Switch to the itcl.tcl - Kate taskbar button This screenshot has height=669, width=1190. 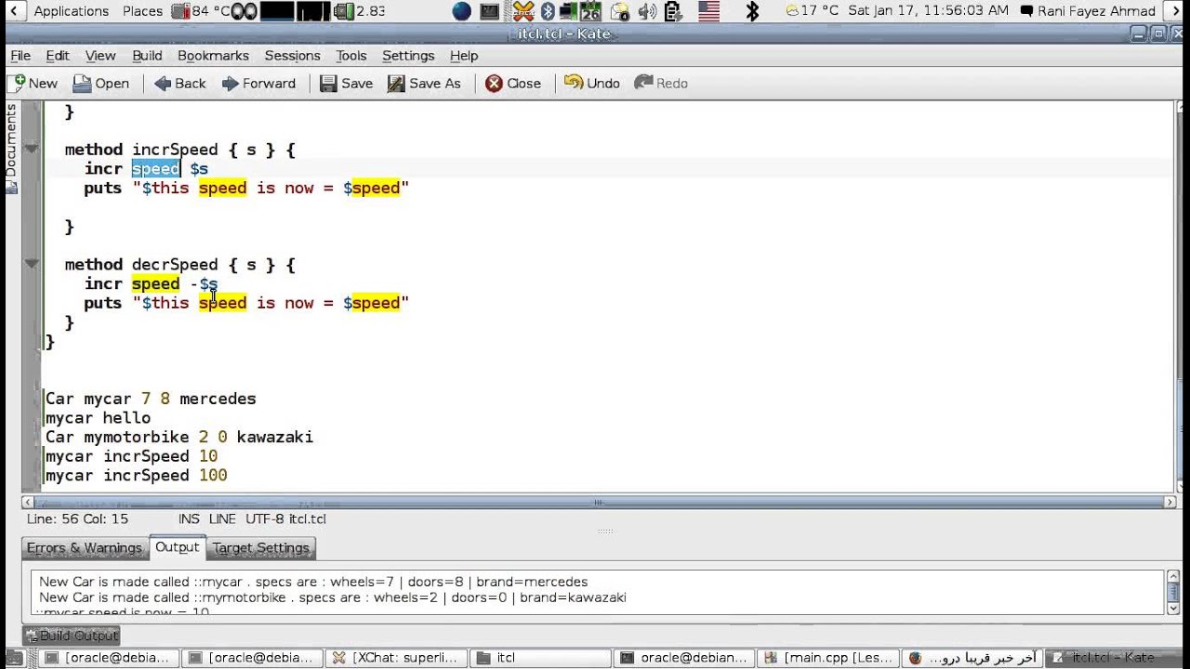click(x=1115, y=658)
